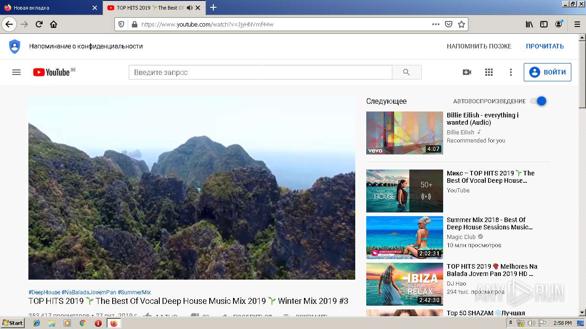This screenshot has width=586, height=329.
Task: Select the Firefox taskbar button
Action: [x=114, y=323]
